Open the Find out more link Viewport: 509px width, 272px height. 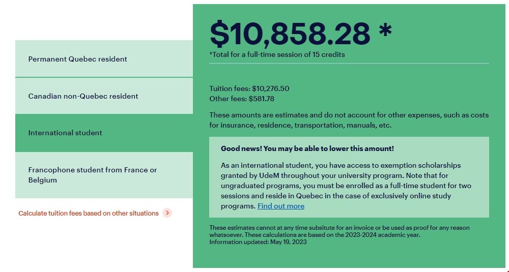point(281,206)
